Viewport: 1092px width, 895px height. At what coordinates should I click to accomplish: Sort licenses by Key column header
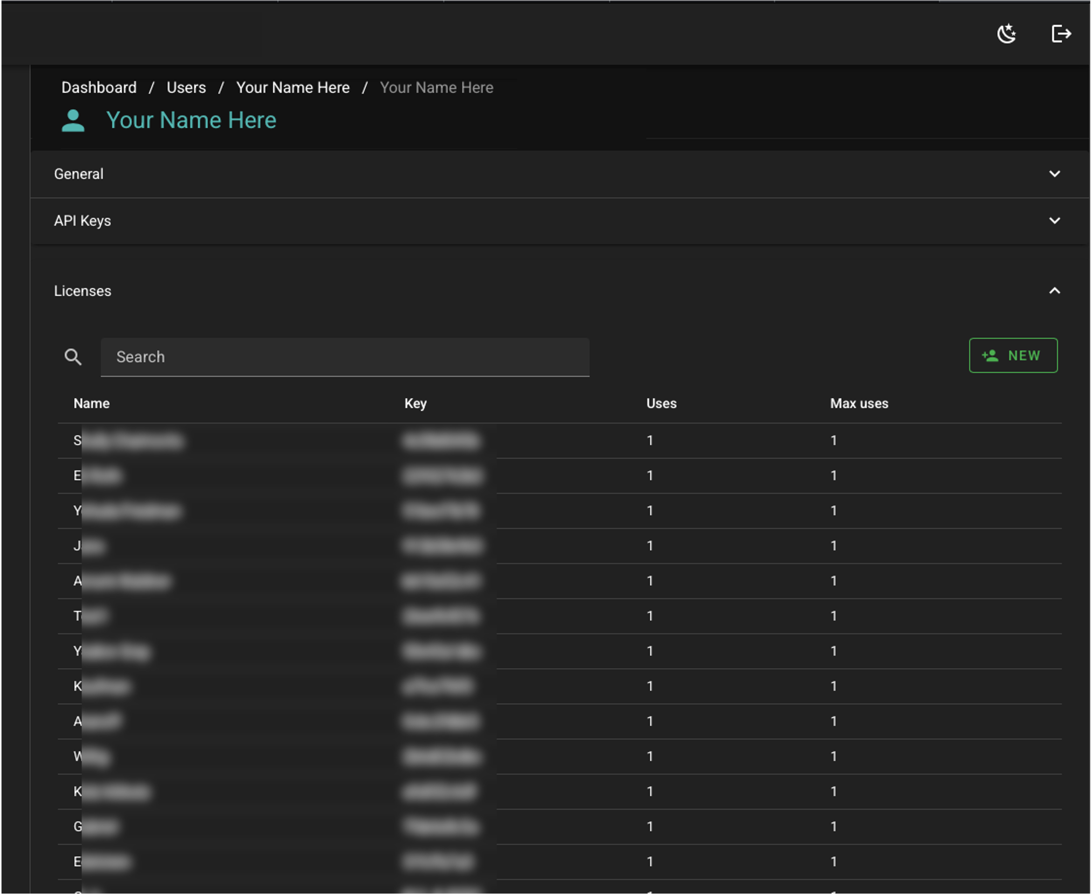(415, 404)
